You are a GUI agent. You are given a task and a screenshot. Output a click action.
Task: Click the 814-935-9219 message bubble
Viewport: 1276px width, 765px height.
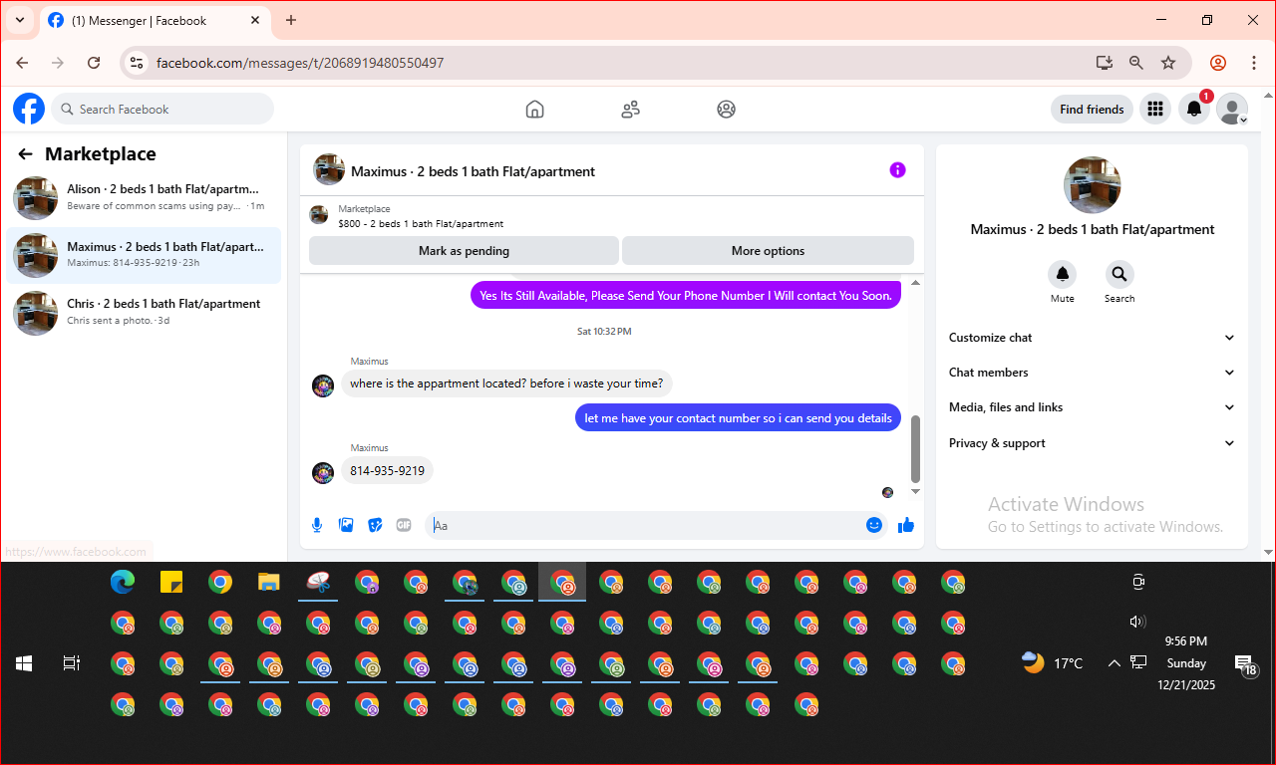click(387, 470)
